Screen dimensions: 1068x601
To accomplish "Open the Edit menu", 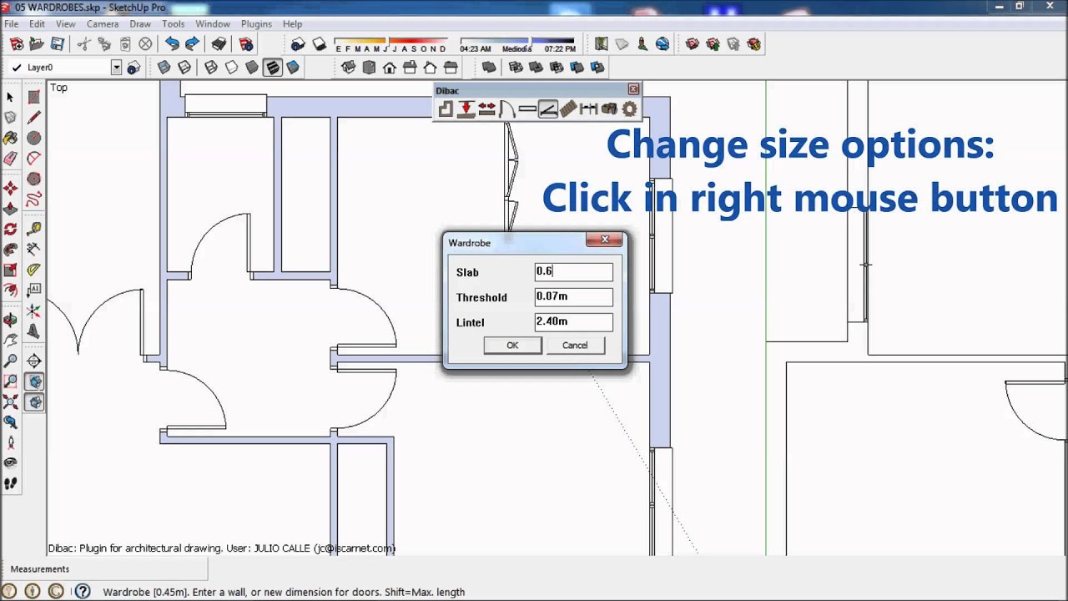I will (37, 24).
